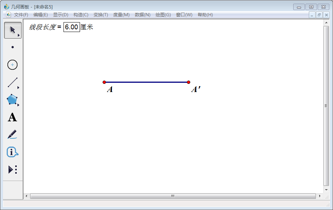Image resolution: width=333 pixels, height=210 pixels.
Task: Select the Straightedge line segment tool
Action: click(x=13, y=82)
